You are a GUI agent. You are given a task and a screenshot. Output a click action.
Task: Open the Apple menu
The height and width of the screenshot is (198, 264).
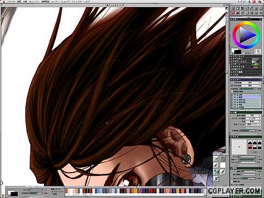[x=4, y=2]
